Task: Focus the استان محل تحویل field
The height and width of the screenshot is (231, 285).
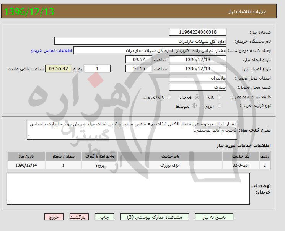Action: [x=198, y=78]
